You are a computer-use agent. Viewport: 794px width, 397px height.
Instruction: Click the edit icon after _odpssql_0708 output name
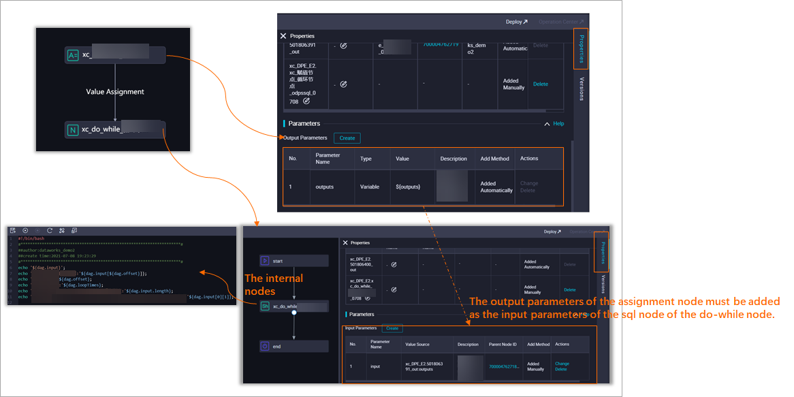(306, 101)
